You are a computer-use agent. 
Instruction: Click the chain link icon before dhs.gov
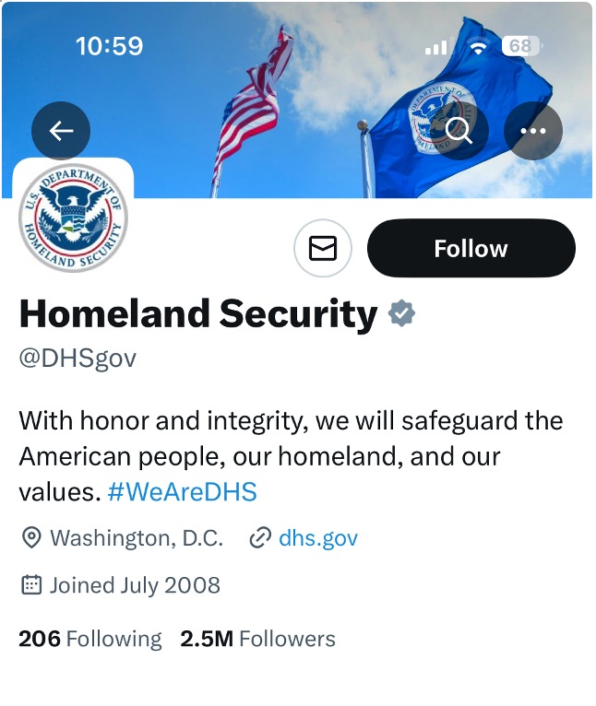click(x=260, y=538)
